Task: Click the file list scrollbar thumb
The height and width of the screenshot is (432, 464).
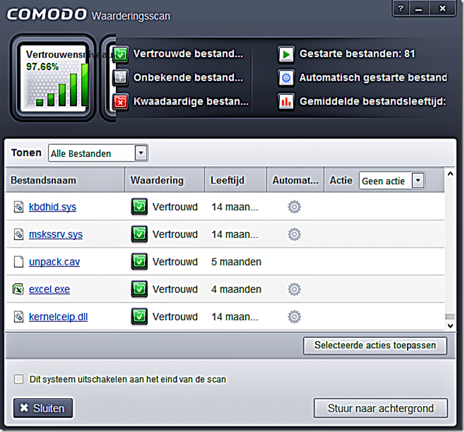Action: pos(450,317)
